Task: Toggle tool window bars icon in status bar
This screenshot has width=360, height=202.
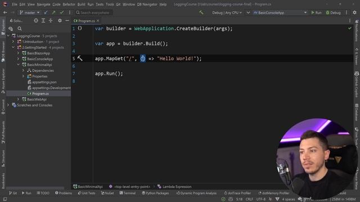Action: 5,199
